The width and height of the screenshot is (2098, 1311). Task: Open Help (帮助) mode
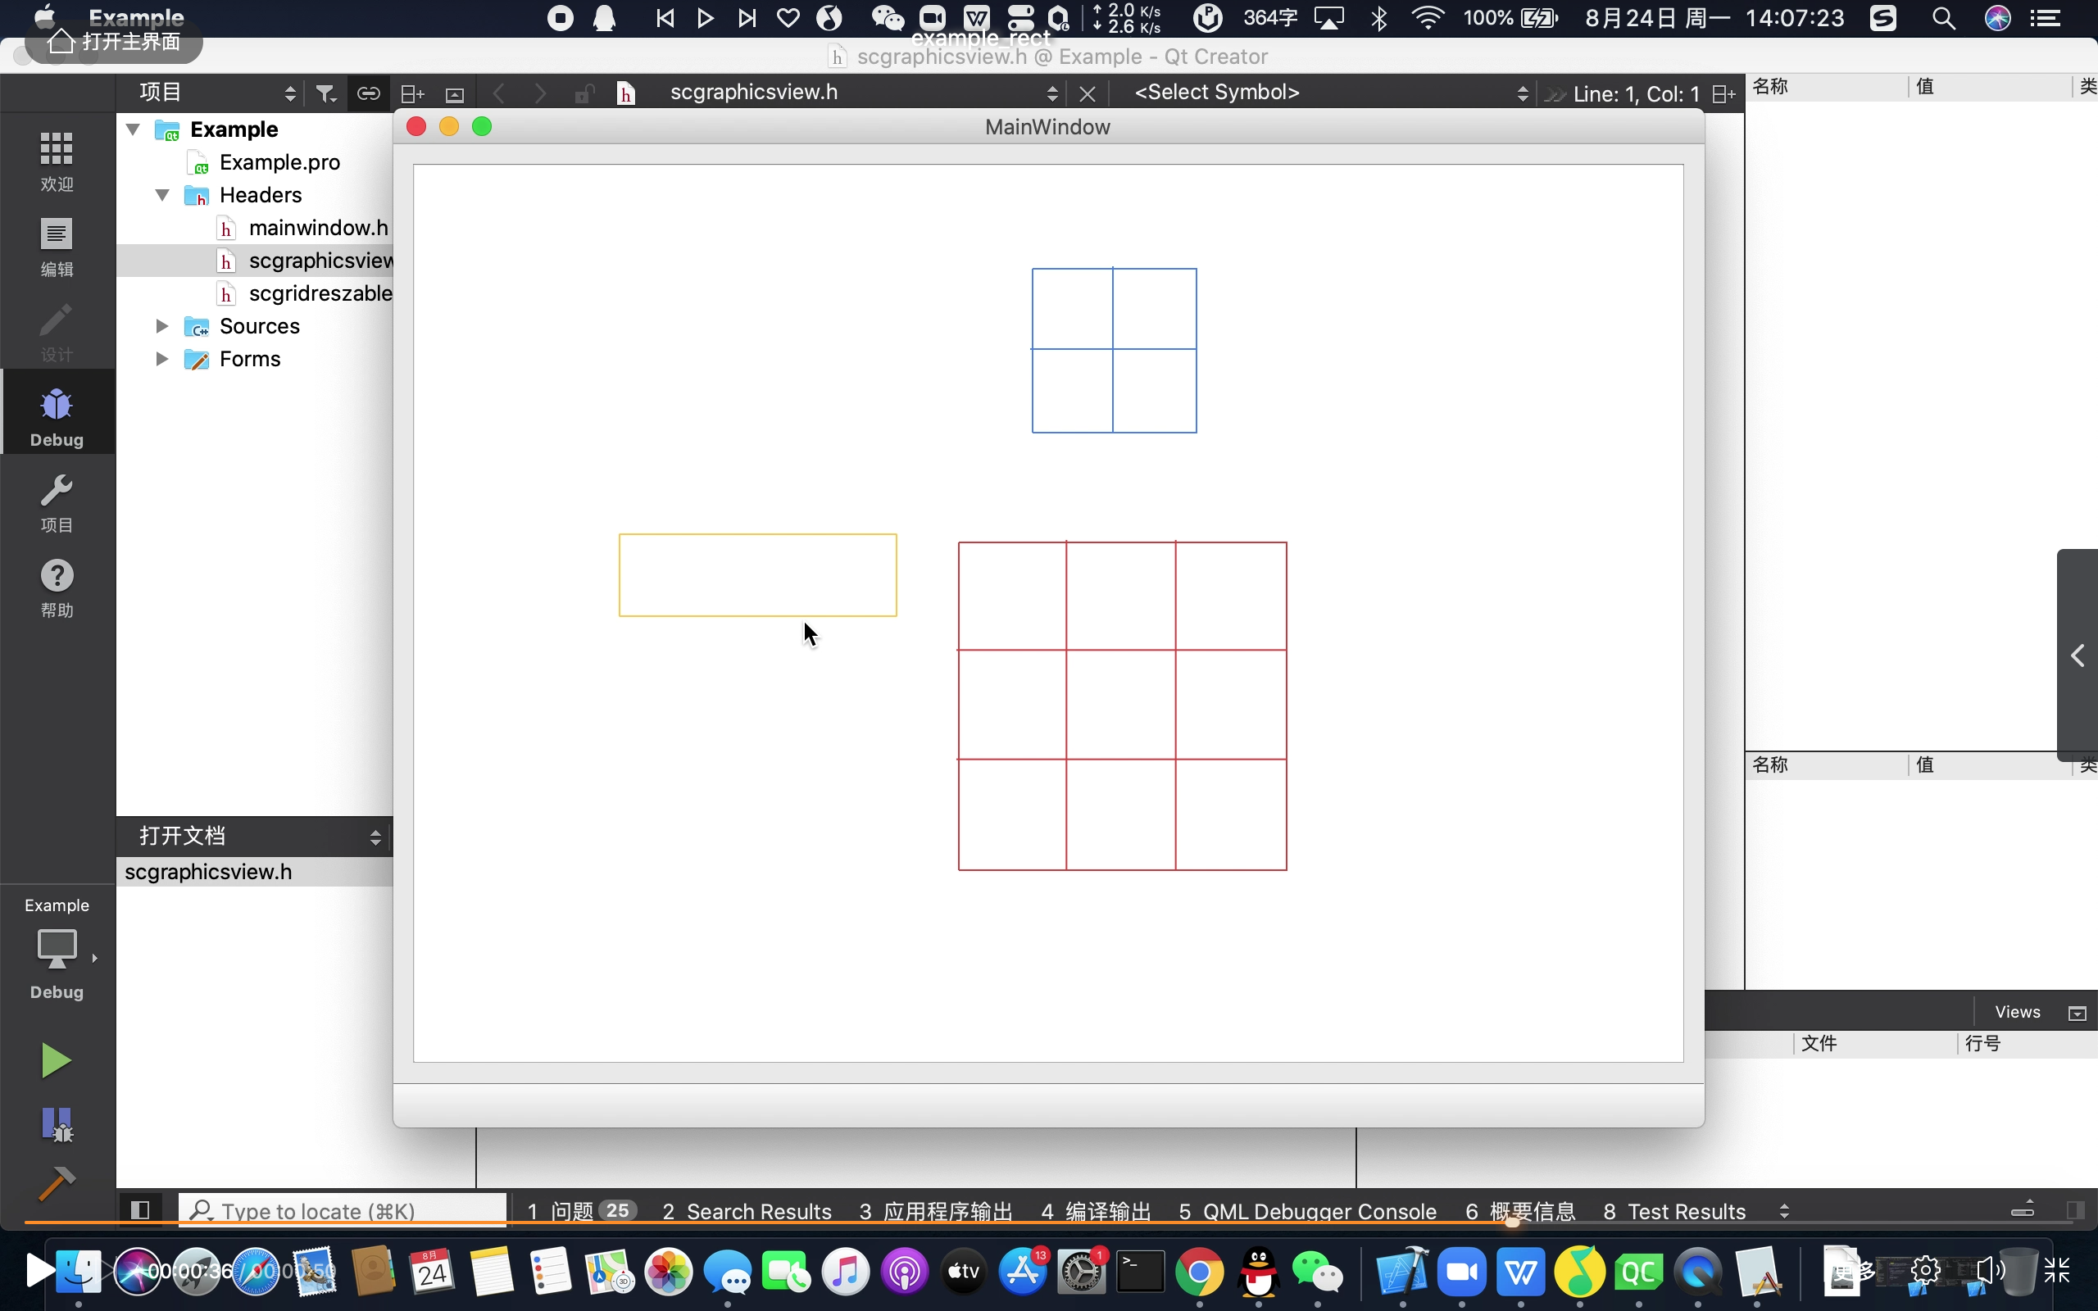[x=57, y=587]
